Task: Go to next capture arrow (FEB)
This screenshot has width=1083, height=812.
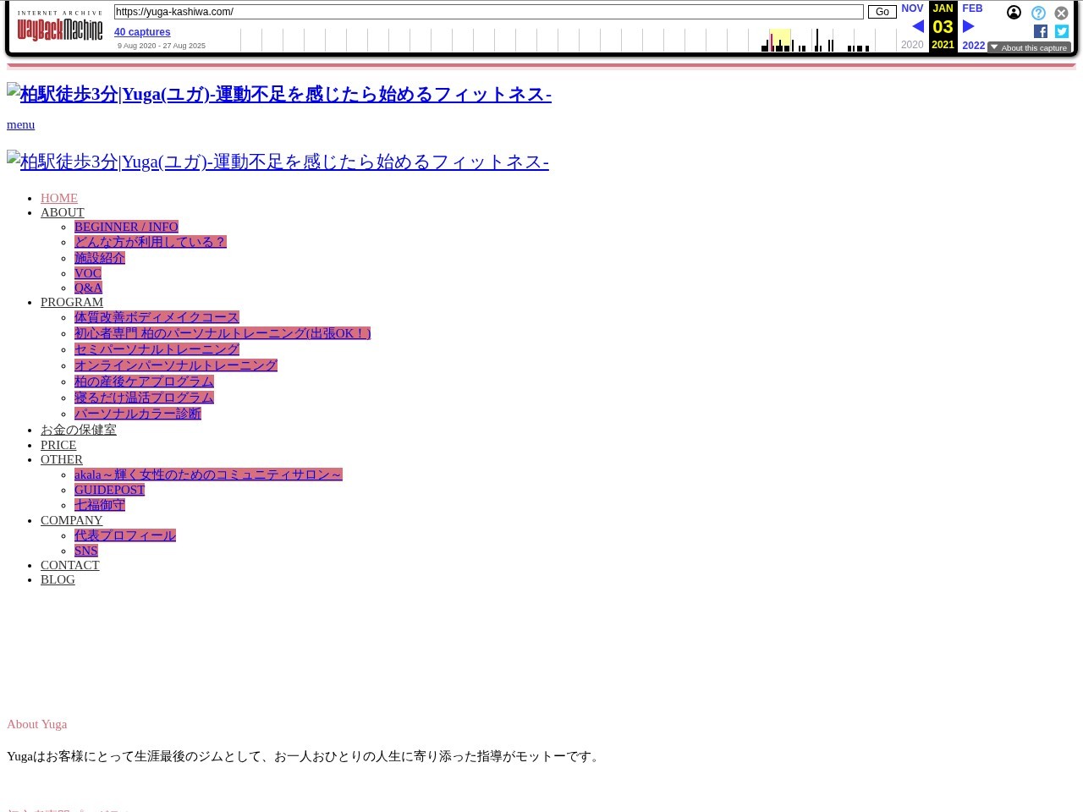Action: (x=969, y=26)
